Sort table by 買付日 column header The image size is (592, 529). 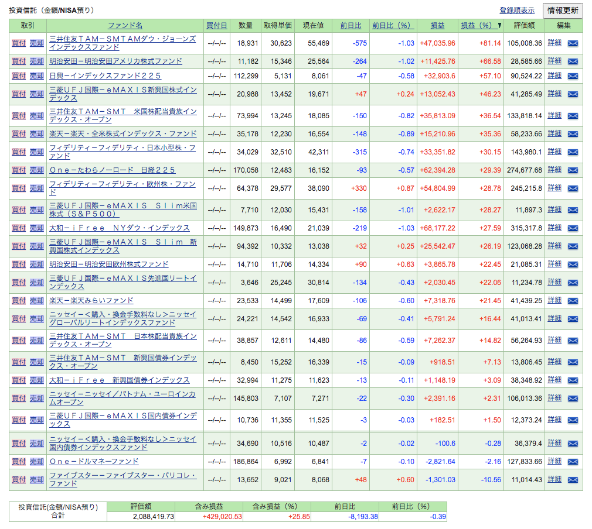pos(216,26)
